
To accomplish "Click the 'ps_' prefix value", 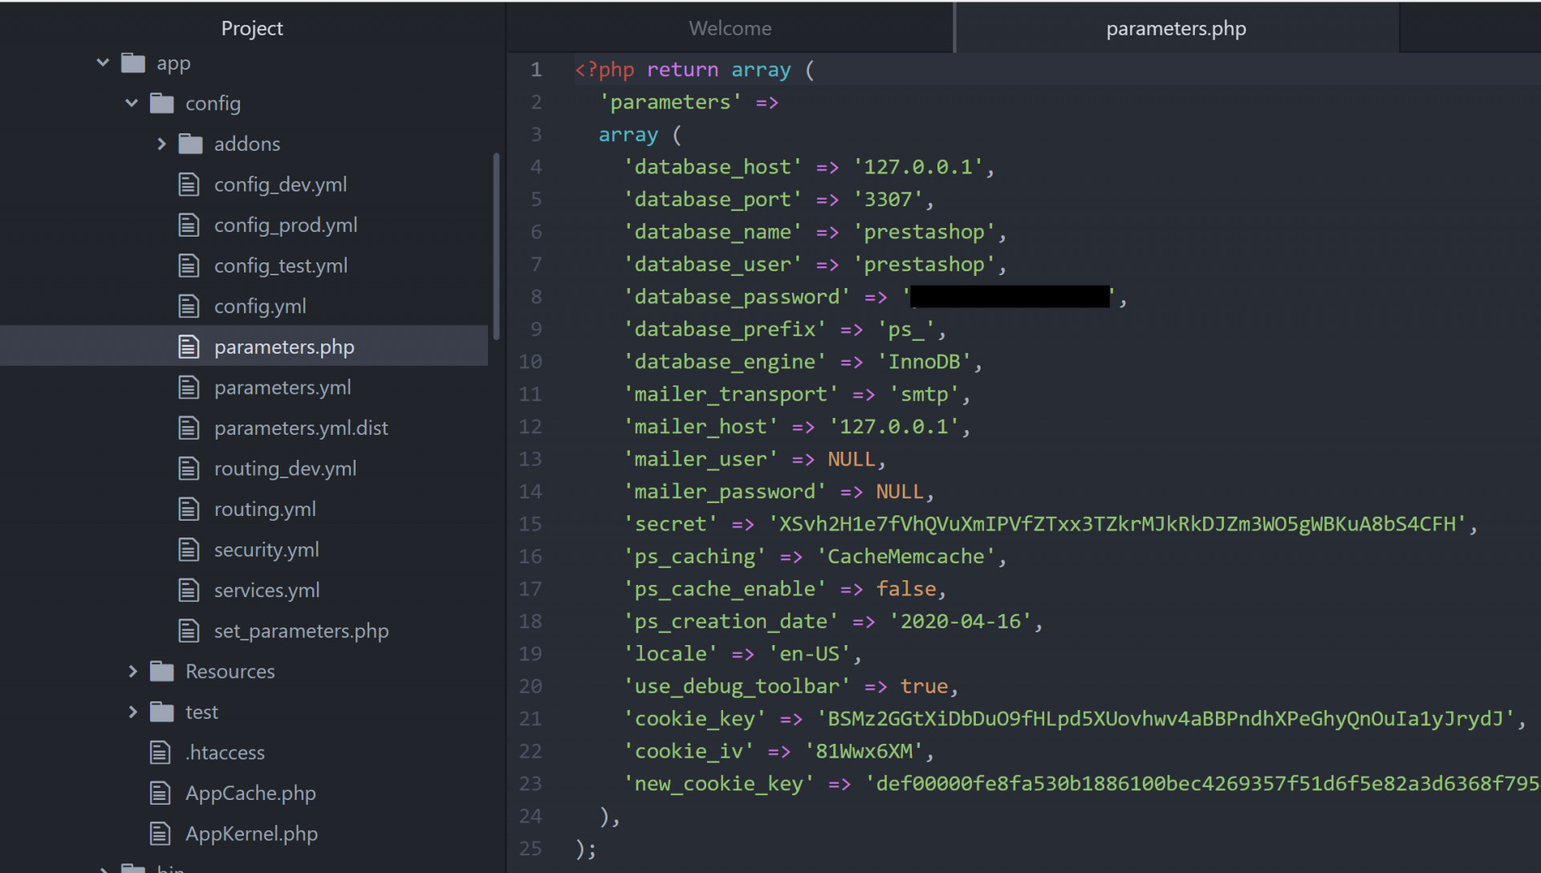I will pos(906,329).
